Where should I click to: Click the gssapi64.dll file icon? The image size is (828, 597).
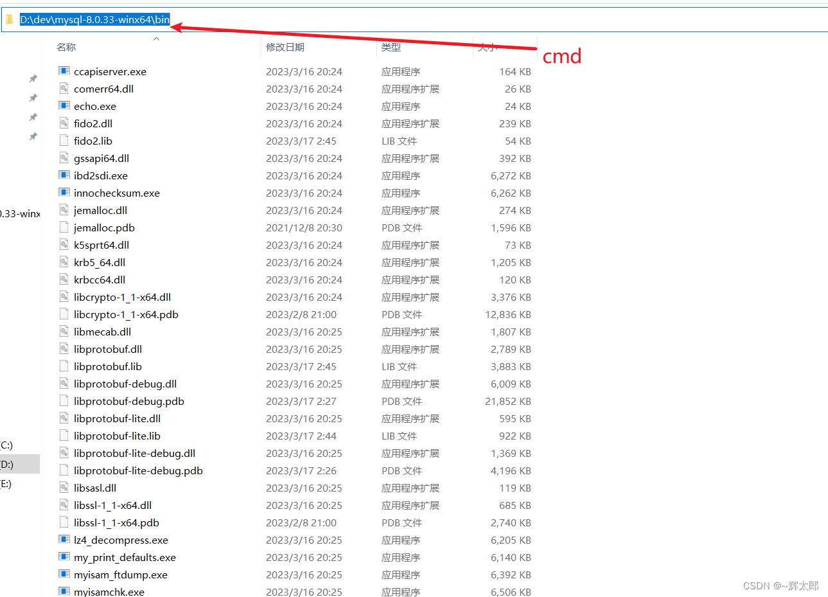pyautogui.click(x=64, y=157)
